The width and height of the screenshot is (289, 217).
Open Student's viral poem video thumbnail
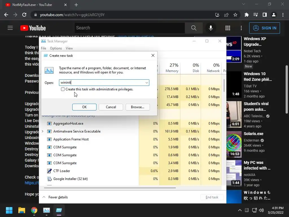(234, 114)
